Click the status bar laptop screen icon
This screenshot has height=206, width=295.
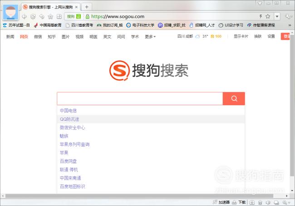pos(276,202)
